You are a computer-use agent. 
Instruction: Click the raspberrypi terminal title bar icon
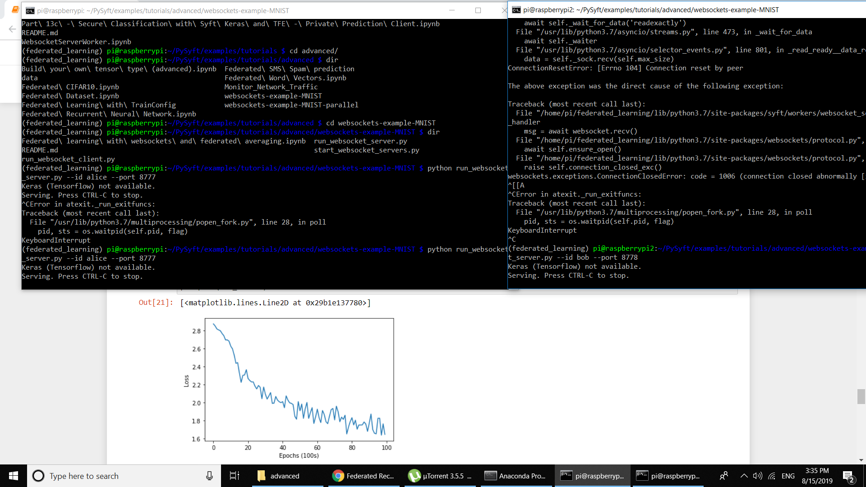pos(30,10)
